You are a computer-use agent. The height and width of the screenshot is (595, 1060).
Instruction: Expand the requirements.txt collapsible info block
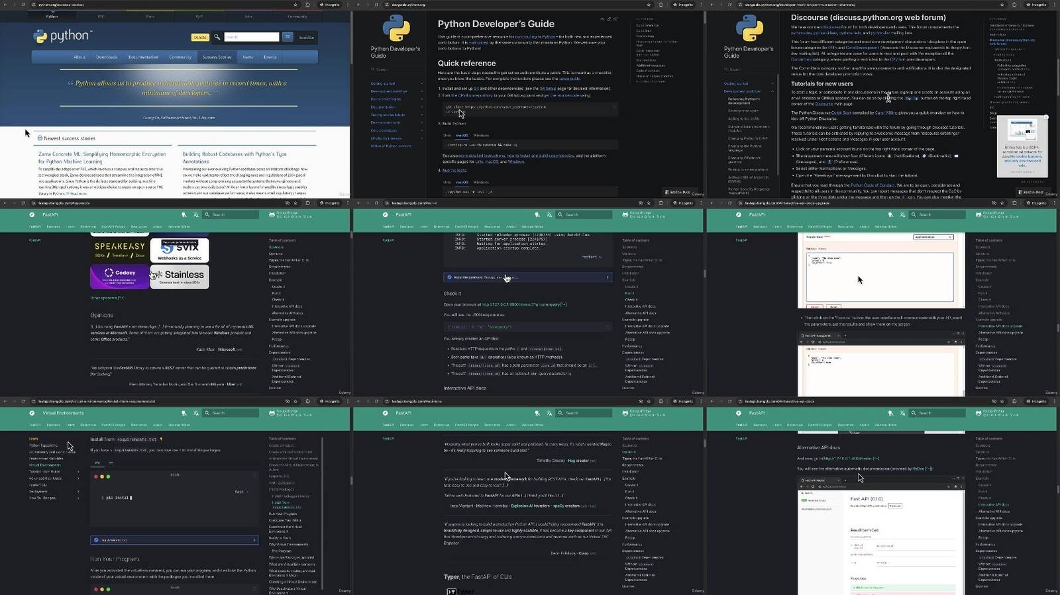pos(174,540)
